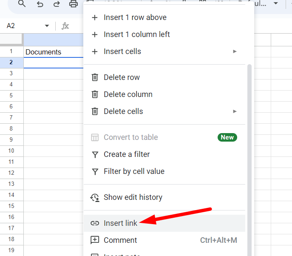Select cell A1 containing Documents
Image resolution: width=292 pixels, height=256 pixels.
(x=53, y=52)
